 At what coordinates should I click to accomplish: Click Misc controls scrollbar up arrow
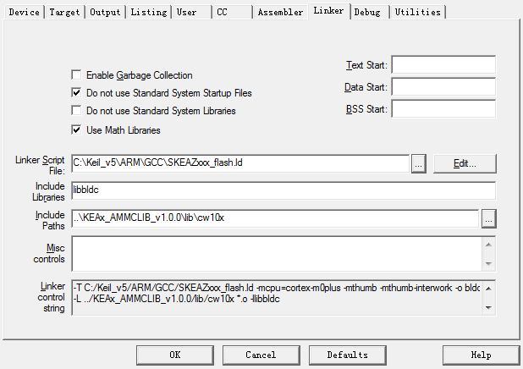(488, 245)
